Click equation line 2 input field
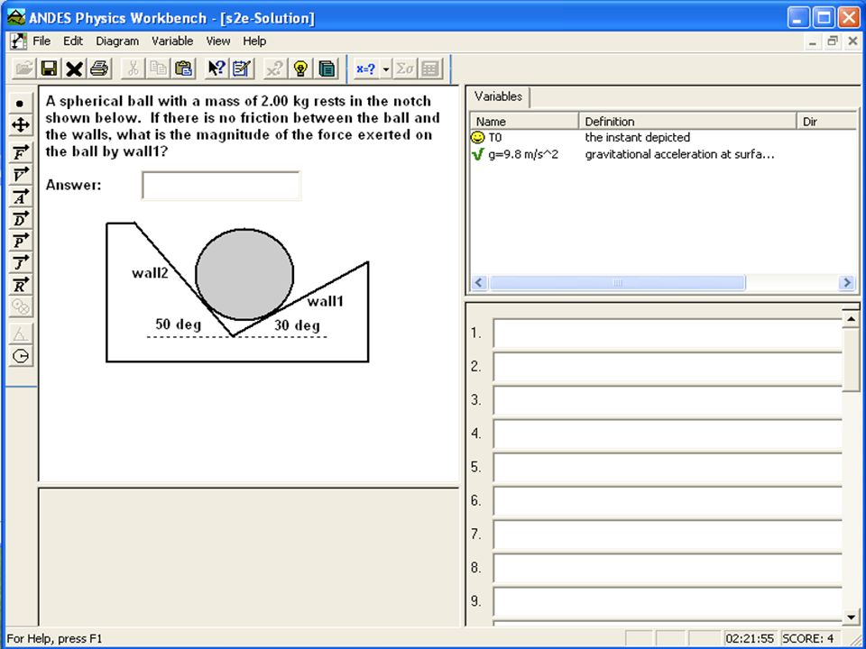The height and width of the screenshot is (649, 866). (668, 367)
